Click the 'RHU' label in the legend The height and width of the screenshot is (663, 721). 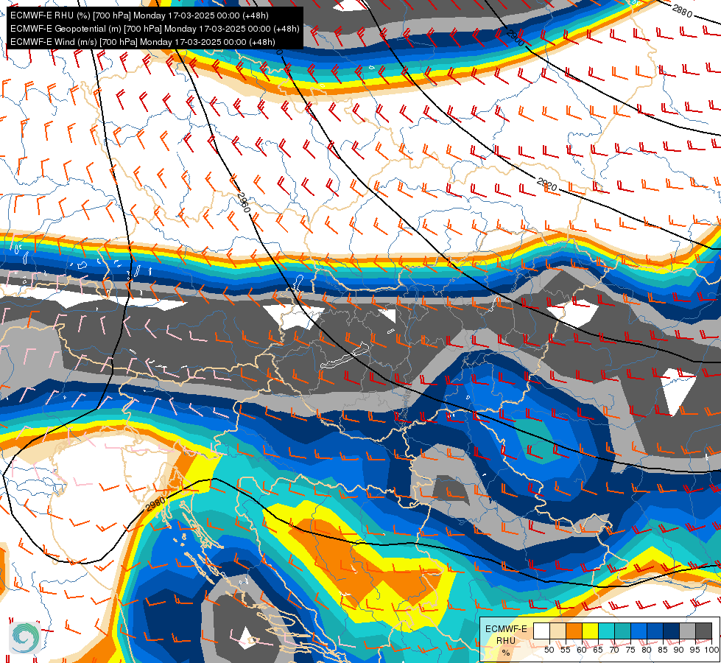pyautogui.click(x=506, y=641)
